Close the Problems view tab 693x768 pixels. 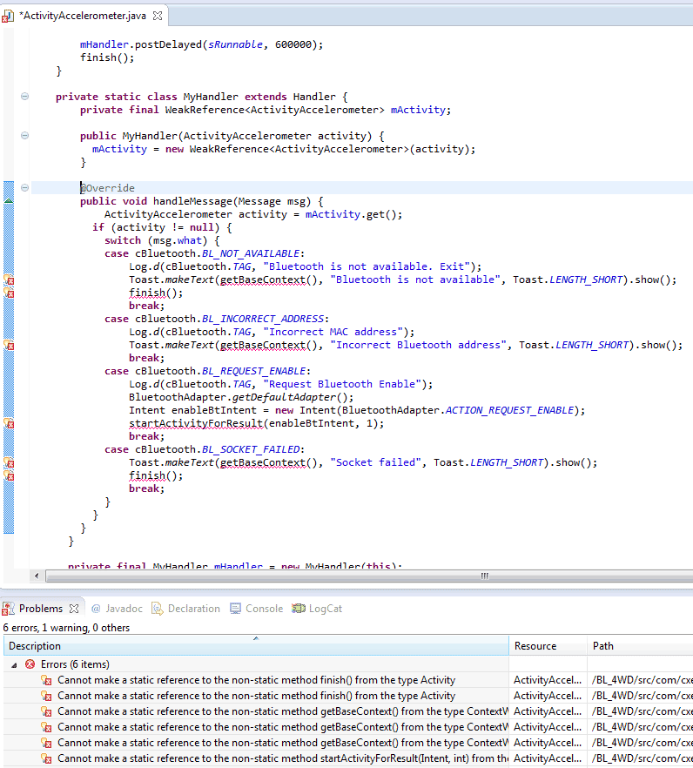[74, 609]
